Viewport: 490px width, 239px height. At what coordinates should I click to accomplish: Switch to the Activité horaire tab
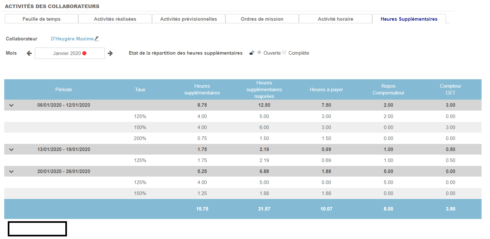[x=335, y=19]
